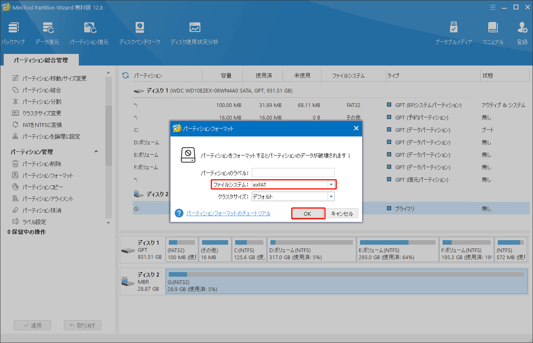This screenshot has width=533, height=343.
Task: Collapse the パーティション管理 section
Action: click(96, 152)
